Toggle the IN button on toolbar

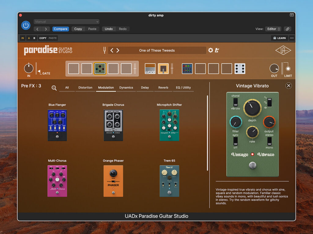[23, 38]
